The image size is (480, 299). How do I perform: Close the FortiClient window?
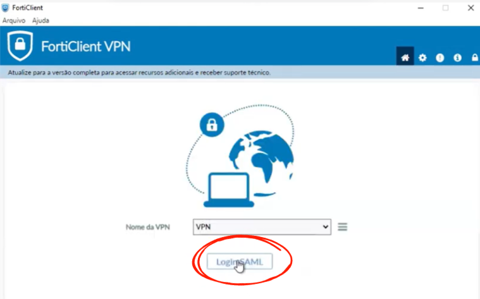pos(471,8)
